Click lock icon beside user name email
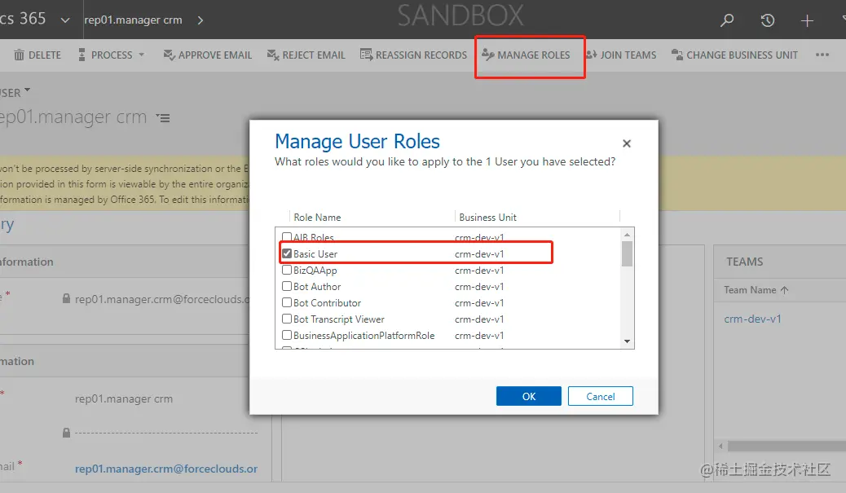This screenshot has height=493, width=846. coord(66,298)
